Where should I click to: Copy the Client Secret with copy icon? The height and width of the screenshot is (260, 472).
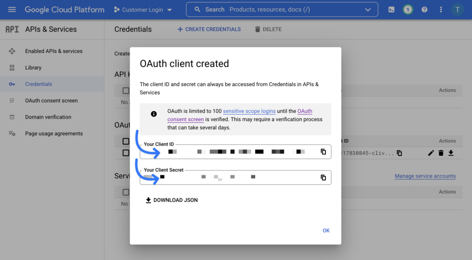323,178
